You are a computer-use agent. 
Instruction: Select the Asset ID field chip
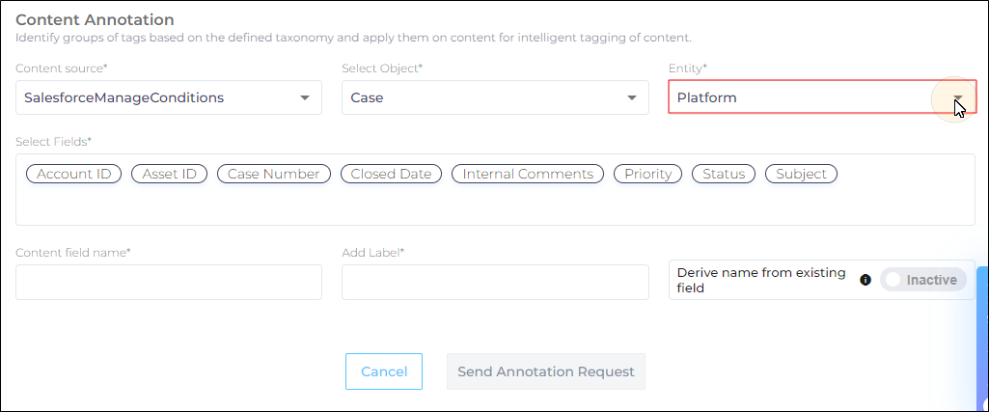[169, 174]
